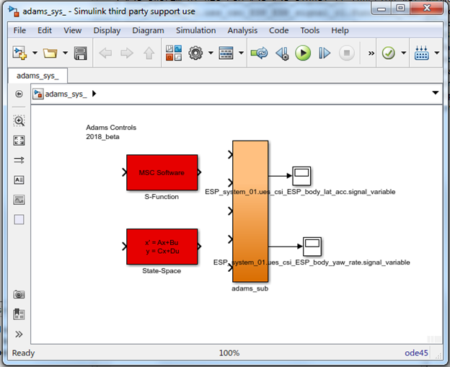Open the Simulation menu
Image resolution: width=450 pixels, height=367 pixels.
tap(195, 30)
